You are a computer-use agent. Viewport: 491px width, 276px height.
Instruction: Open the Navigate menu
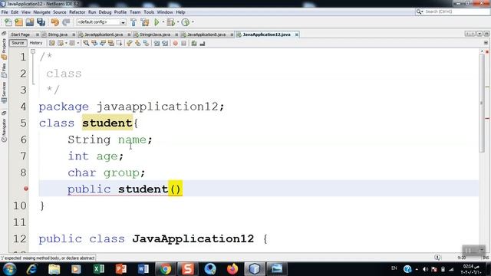pyautogui.click(x=41, y=12)
